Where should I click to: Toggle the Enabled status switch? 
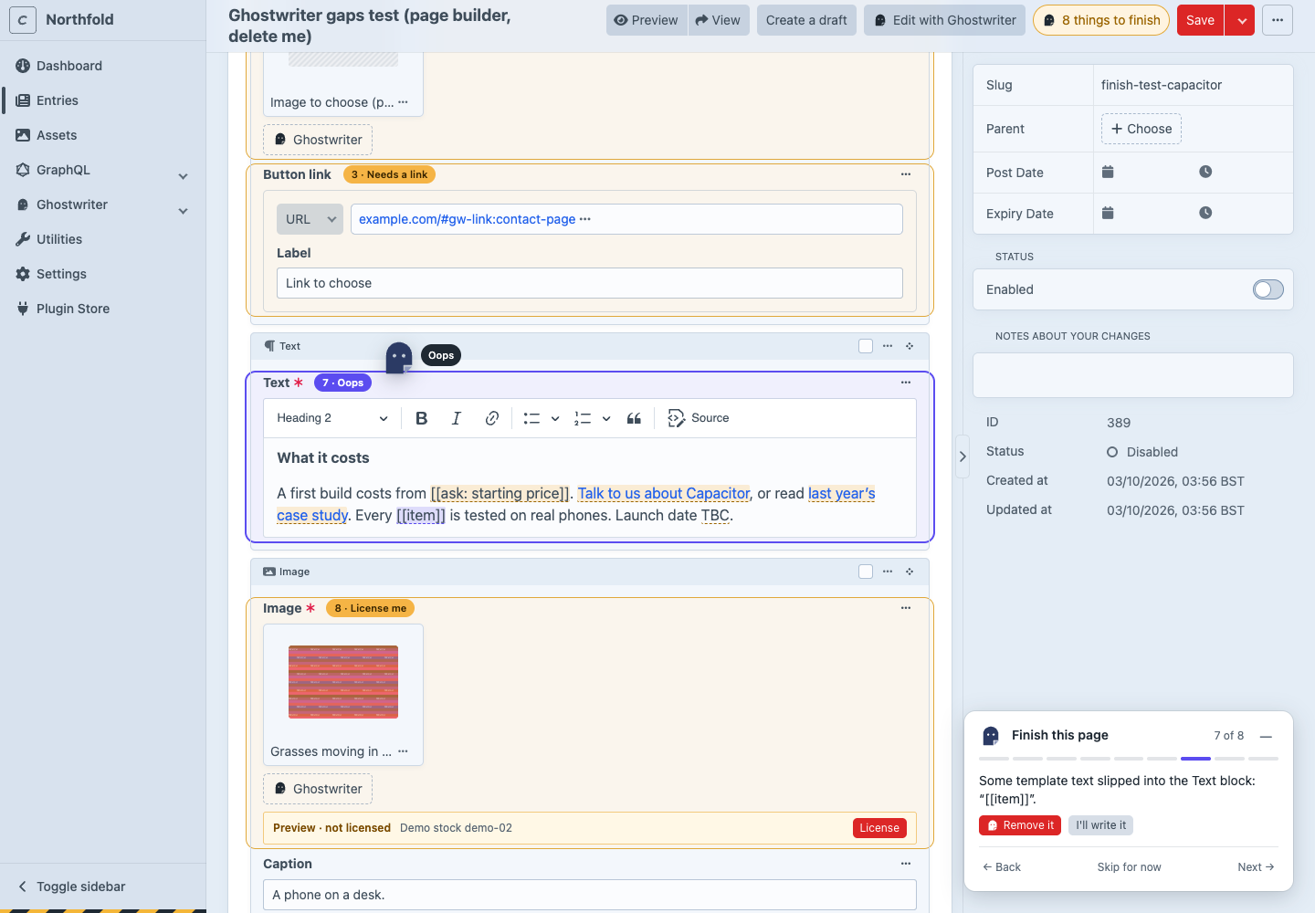pos(1268,289)
